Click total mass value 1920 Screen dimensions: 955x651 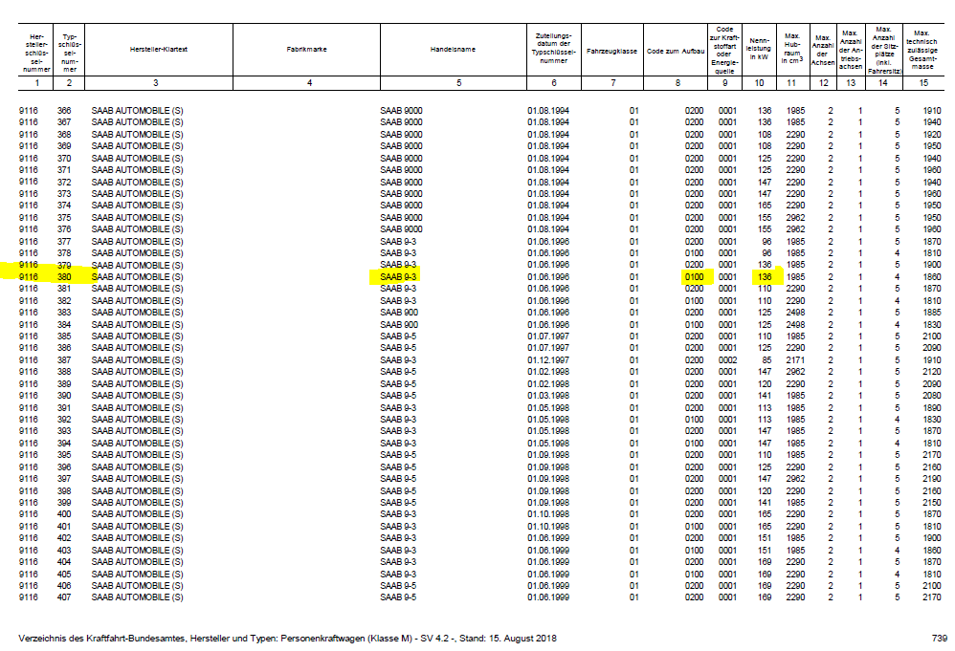click(x=932, y=135)
